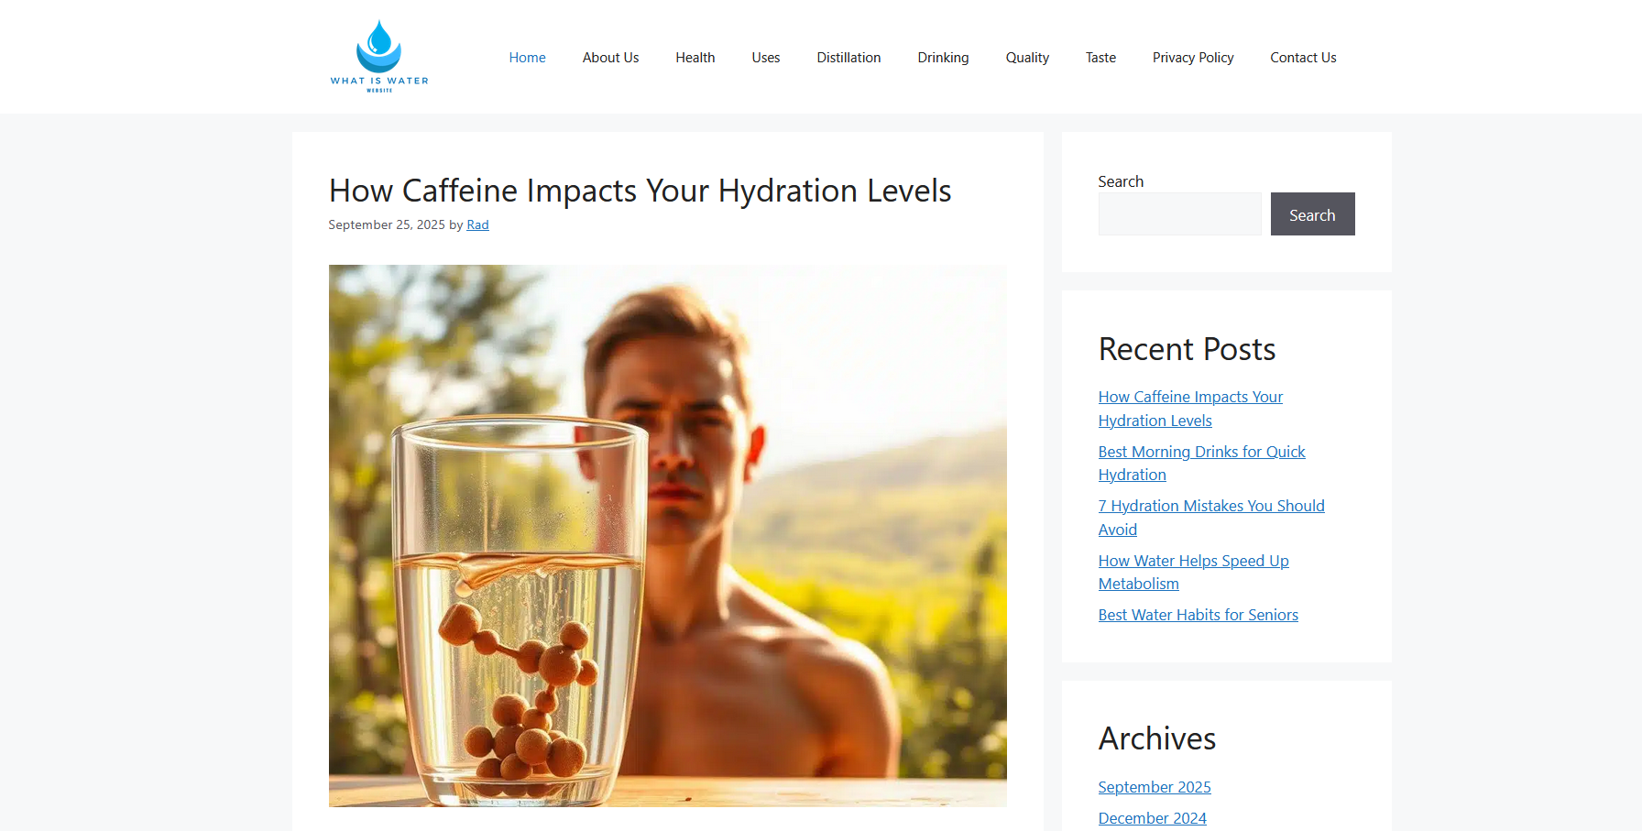
Task: Click the author link Rad
Action: coord(477,224)
